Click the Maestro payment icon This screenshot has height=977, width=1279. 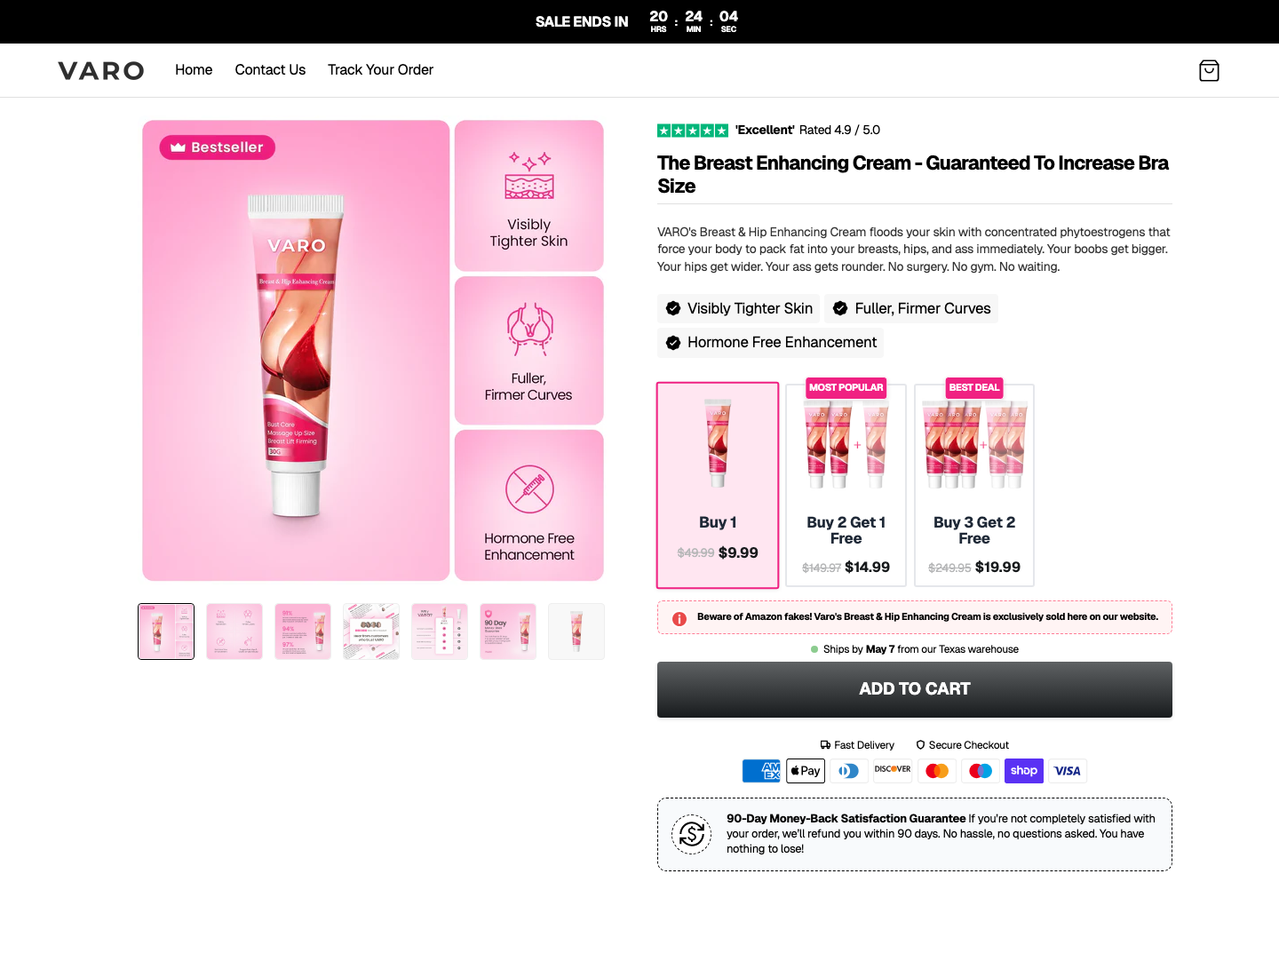click(981, 771)
